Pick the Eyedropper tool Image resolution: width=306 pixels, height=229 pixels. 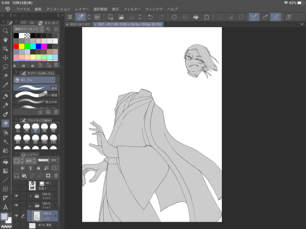pos(5,85)
